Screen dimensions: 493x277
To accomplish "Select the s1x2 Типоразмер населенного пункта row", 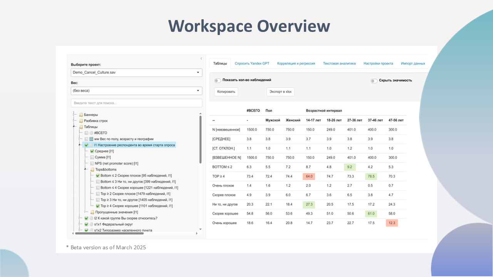I will [123, 230].
